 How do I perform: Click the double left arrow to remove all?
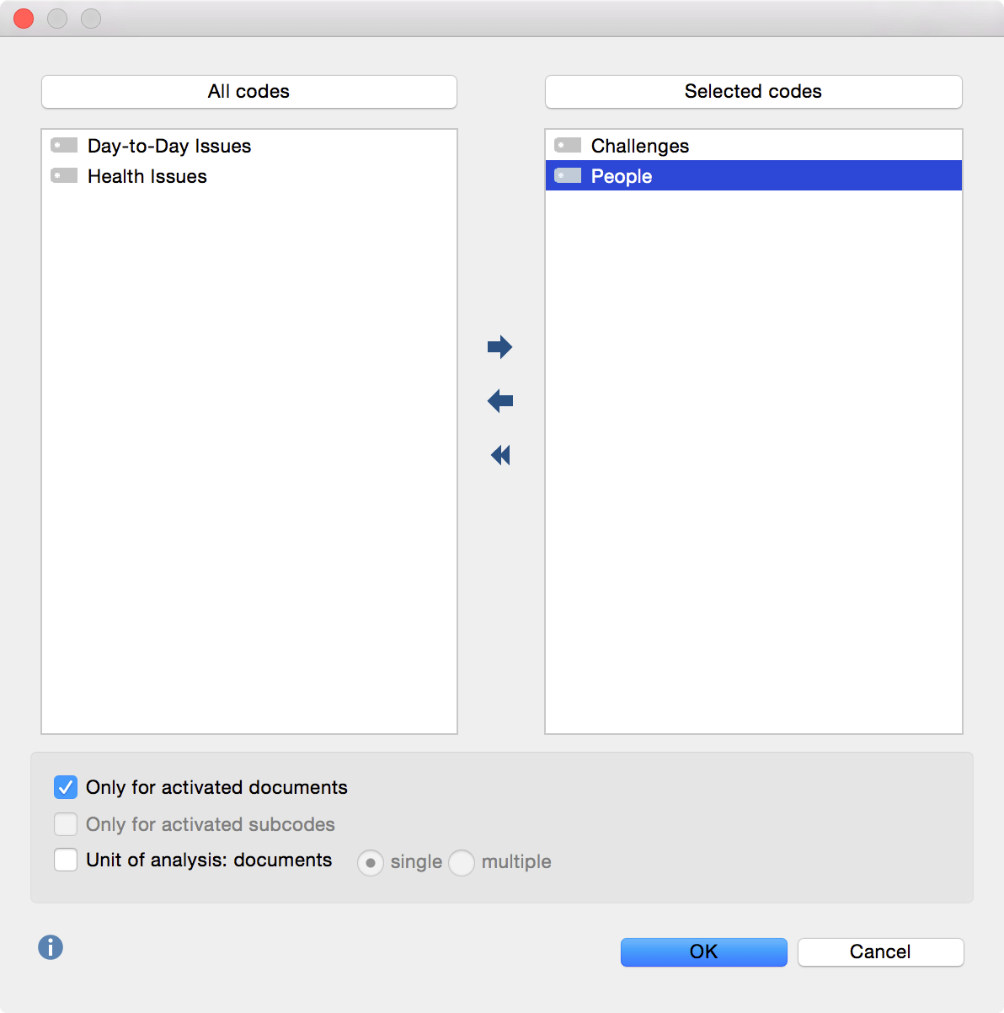[x=500, y=455]
